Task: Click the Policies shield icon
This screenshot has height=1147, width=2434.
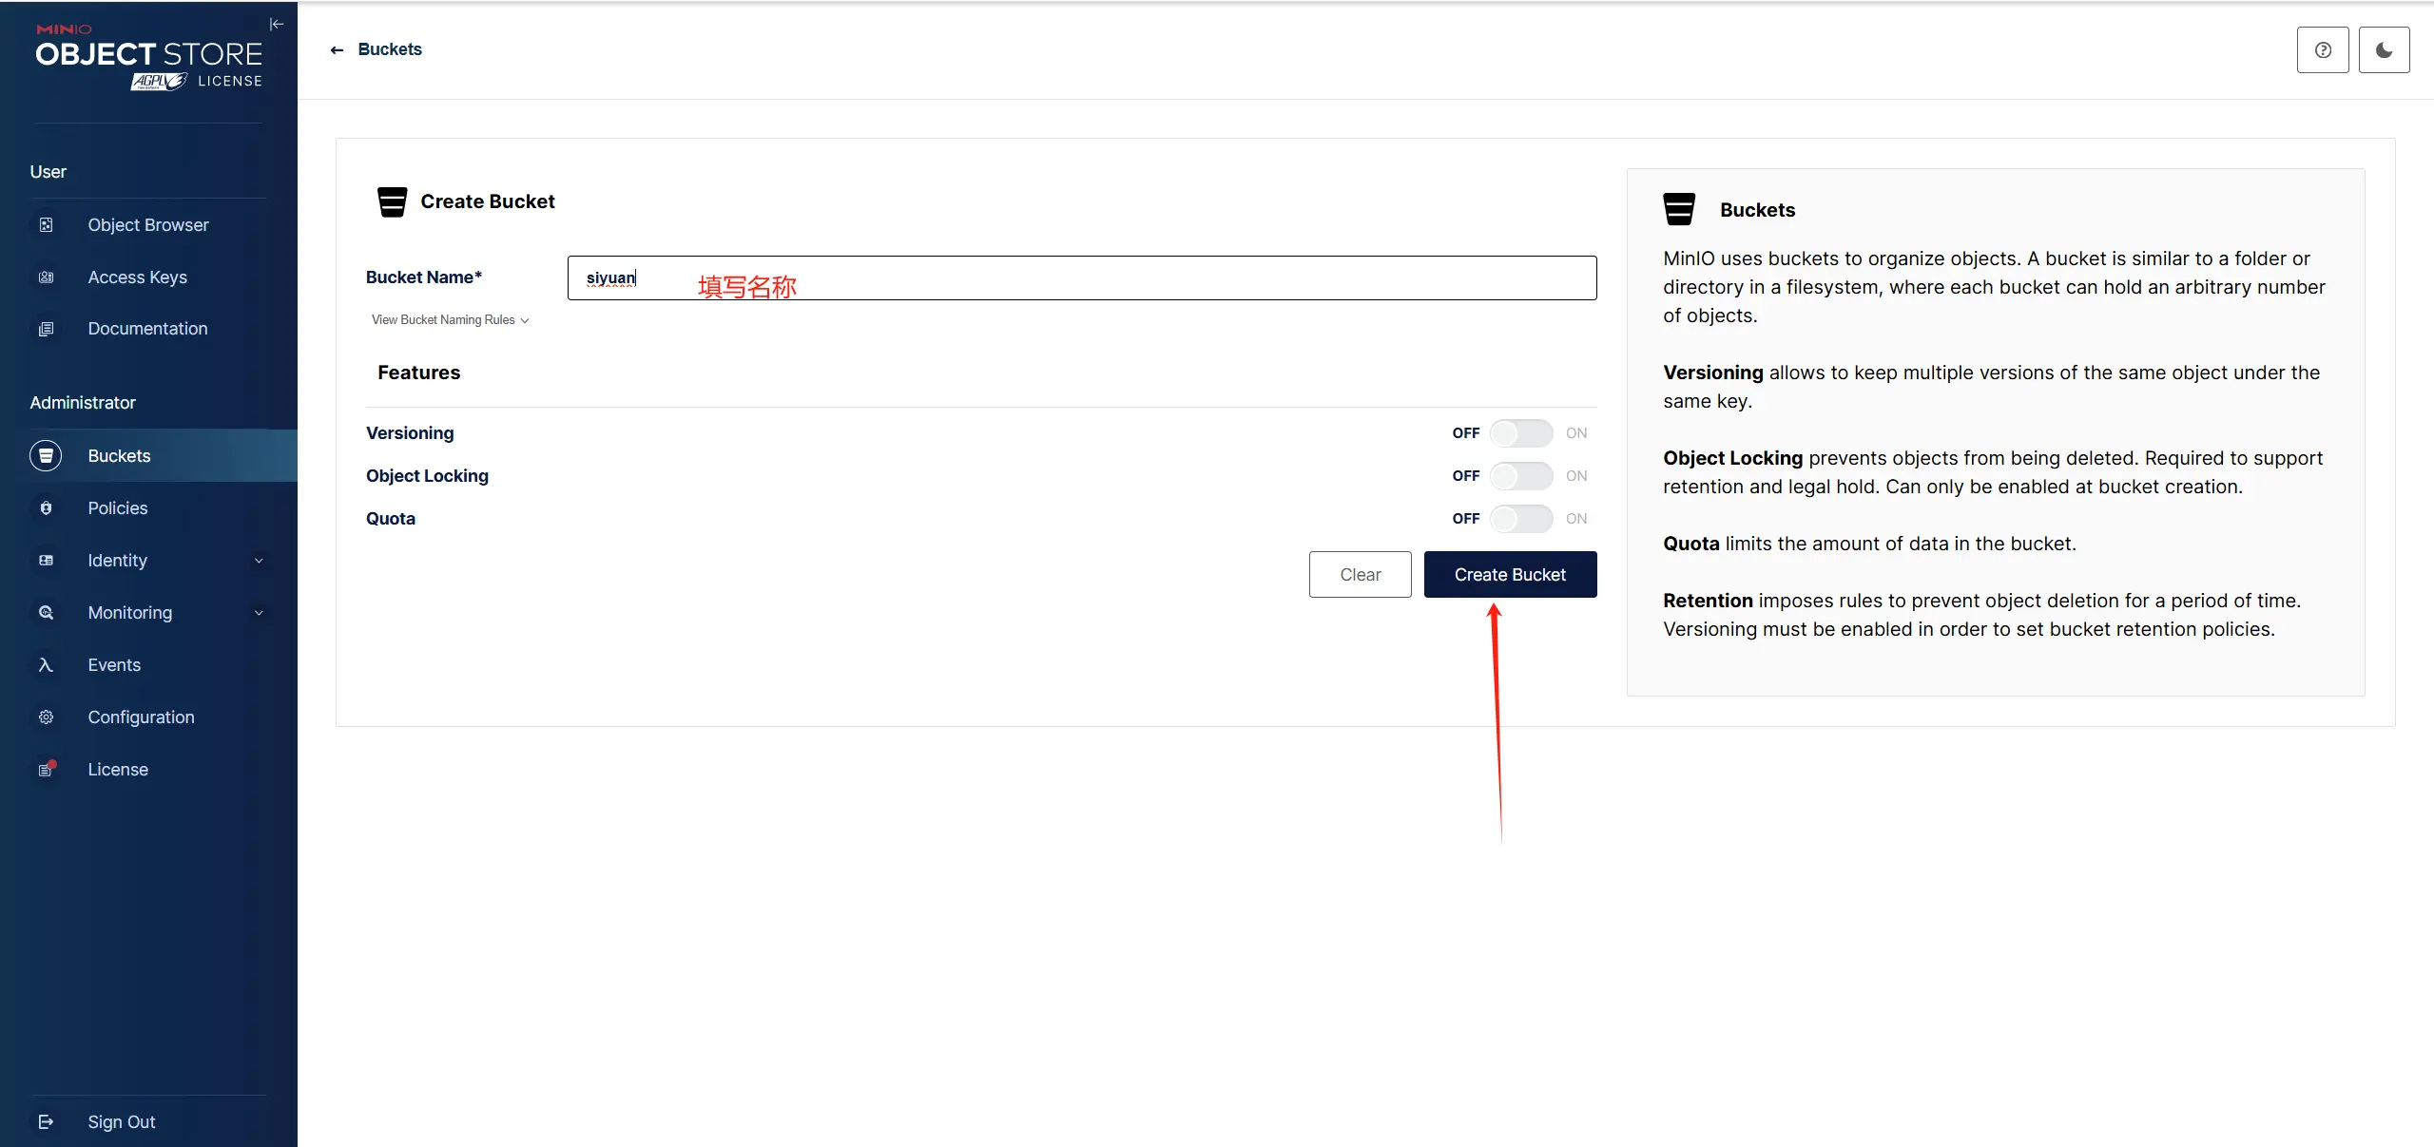Action: pyautogui.click(x=46, y=508)
